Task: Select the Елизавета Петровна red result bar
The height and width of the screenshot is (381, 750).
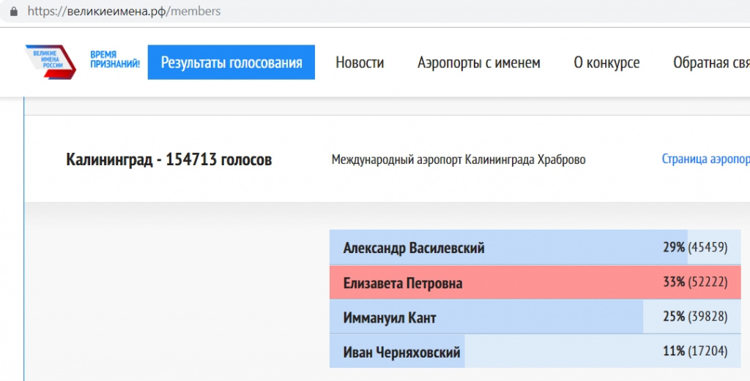Action: tap(535, 282)
